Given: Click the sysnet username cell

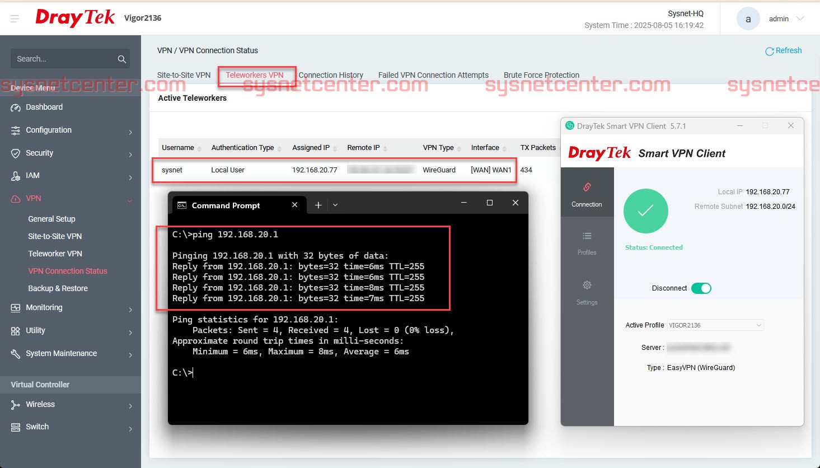Looking at the screenshot, I should (172, 170).
